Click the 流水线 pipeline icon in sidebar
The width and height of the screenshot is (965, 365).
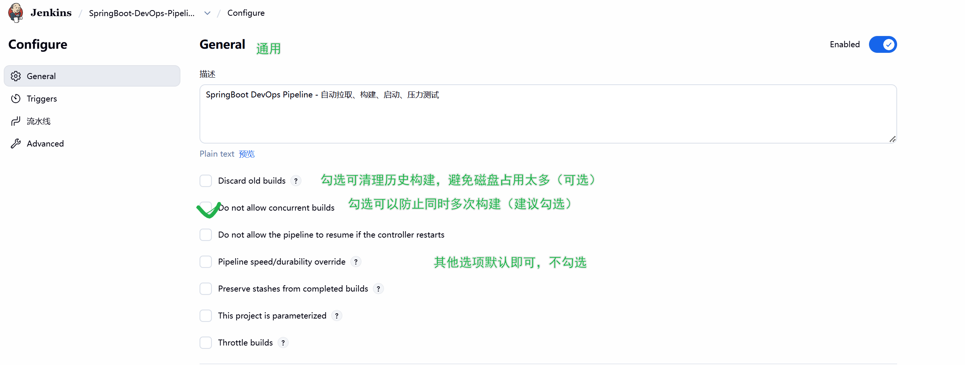tap(16, 121)
